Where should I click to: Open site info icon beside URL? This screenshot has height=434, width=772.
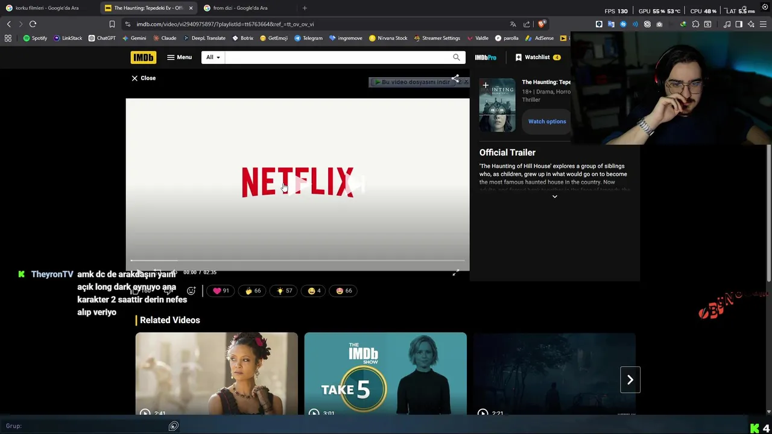[x=127, y=24]
